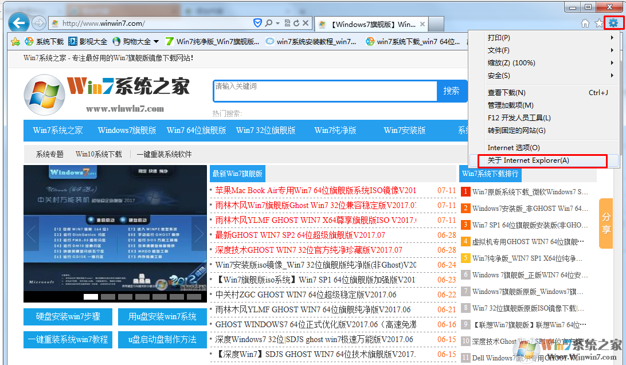This screenshot has height=365, width=626.
Task: Close the Windows7旗舰版 browser tab
Action: tap(422, 24)
